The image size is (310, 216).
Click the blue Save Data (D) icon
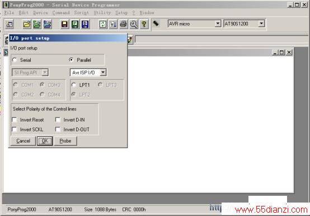point(85,24)
